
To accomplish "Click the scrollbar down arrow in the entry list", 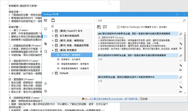I will coord(185,93).
